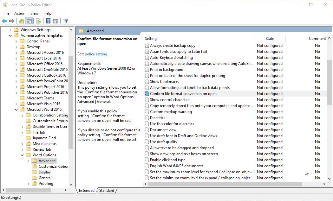The height and width of the screenshot is (201, 333).
Task: Click the folder icon of Display
Action: (x=34, y=172)
